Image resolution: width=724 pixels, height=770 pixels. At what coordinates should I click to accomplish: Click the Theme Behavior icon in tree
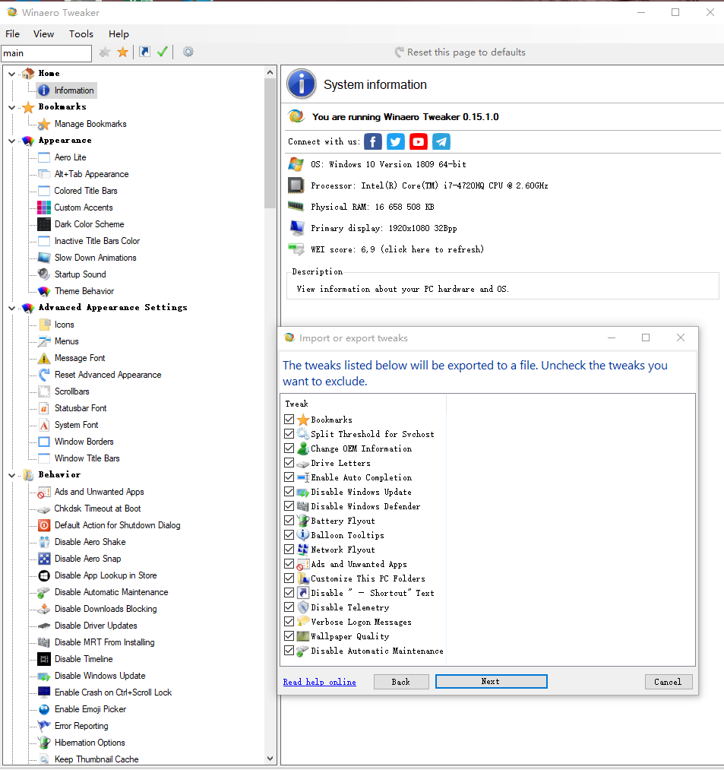[x=44, y=291]
